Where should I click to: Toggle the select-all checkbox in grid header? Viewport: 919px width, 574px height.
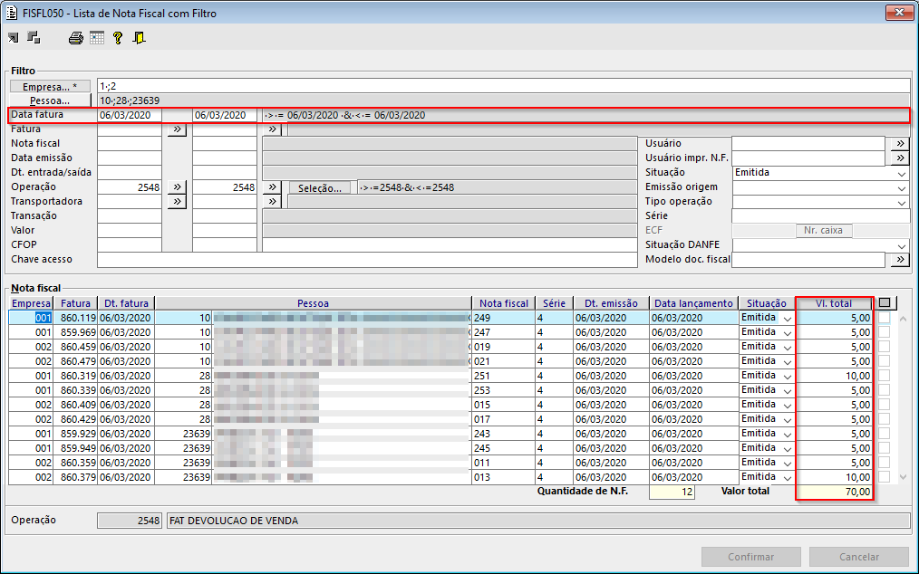point(885,302)
